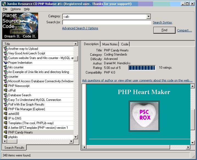Click the list's scroll right arrow
This screenshot has width=197, height=160.
click(x=71, y=141)
